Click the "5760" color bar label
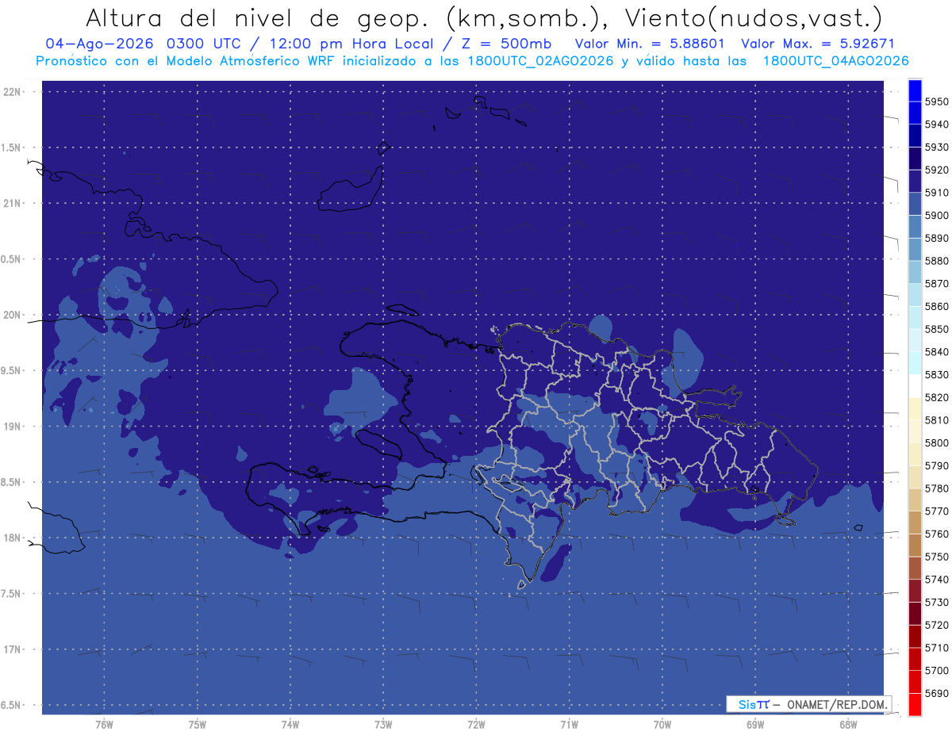The width and height of the screenshot is (952, 735). 936,534
